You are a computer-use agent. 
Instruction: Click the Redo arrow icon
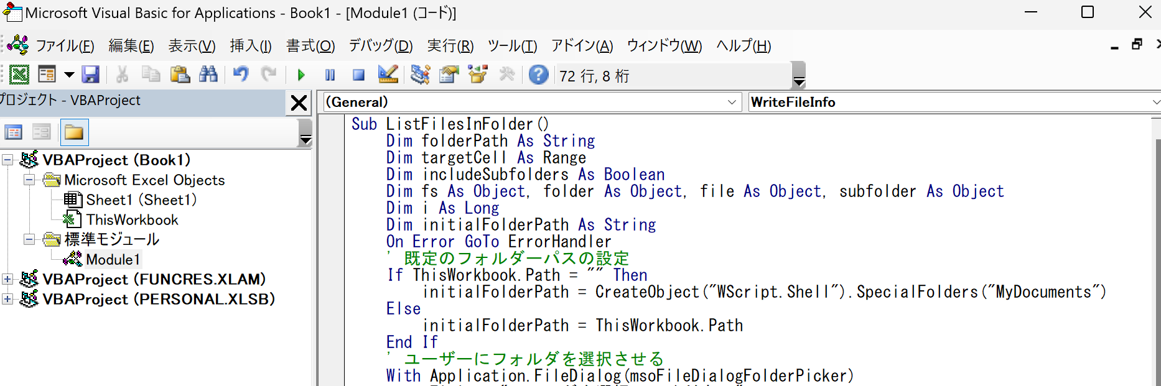pyautogui.click(x=268, y=75)
